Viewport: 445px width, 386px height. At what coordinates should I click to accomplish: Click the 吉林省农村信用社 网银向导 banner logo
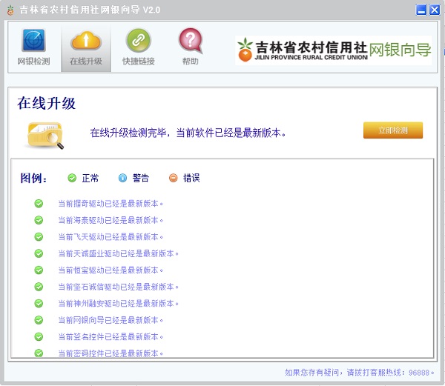coord(333,50)
